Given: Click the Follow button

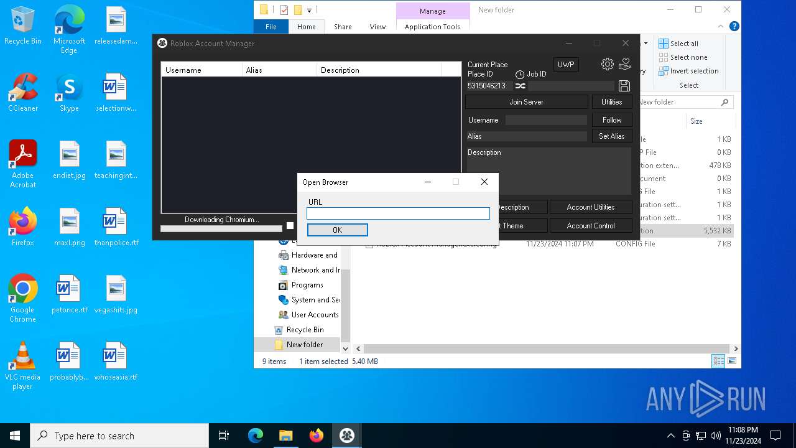Looking at the screenshot, I should pos(612,120).
